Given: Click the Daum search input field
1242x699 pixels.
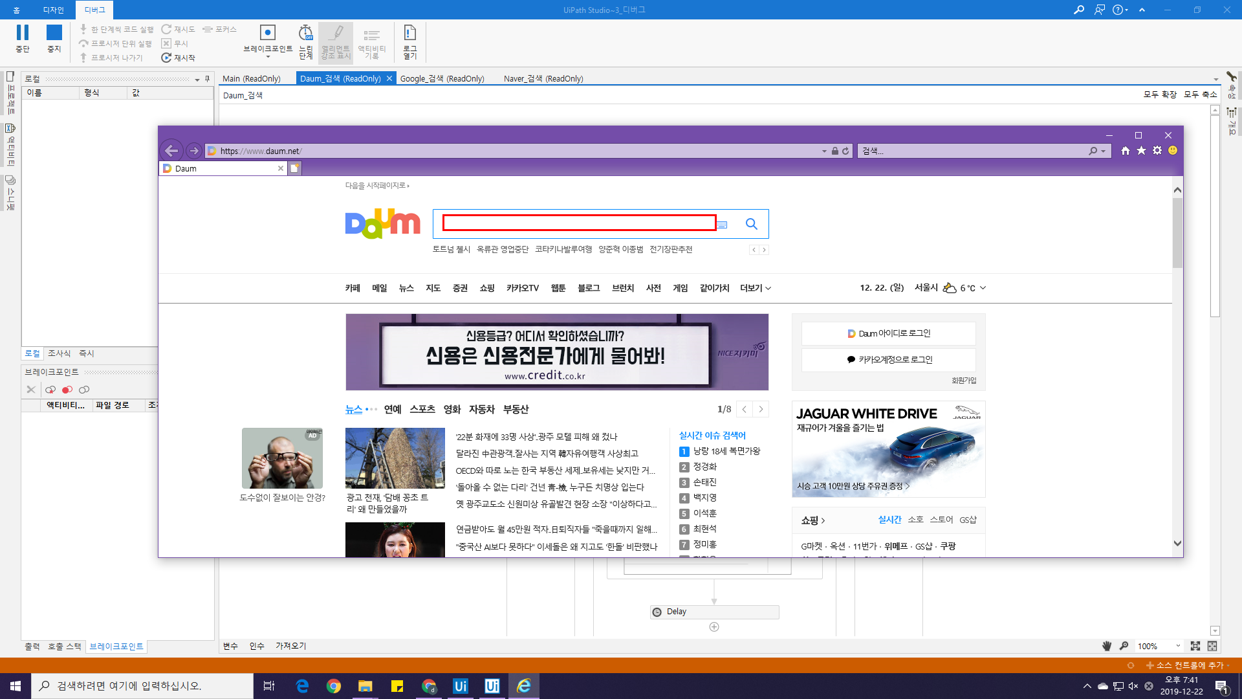Looking at the screenshot, I should [x=579, y=223].
